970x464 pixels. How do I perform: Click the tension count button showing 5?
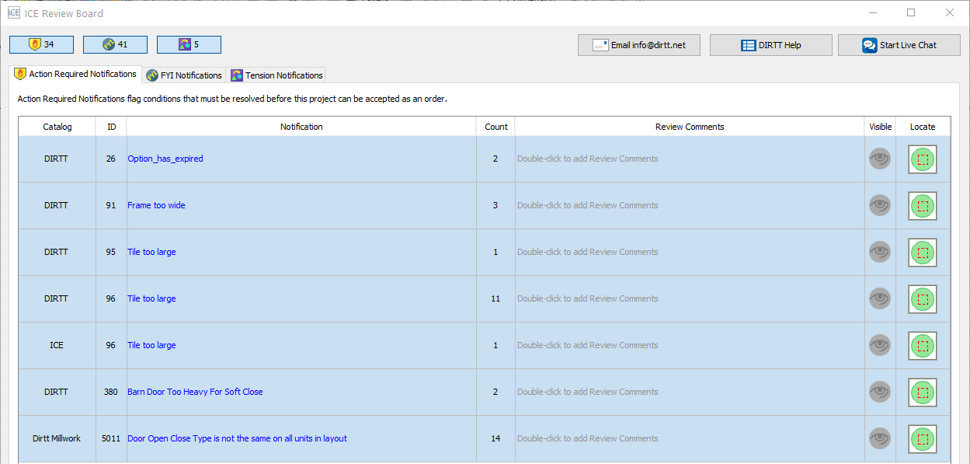[x=189, y=44]
